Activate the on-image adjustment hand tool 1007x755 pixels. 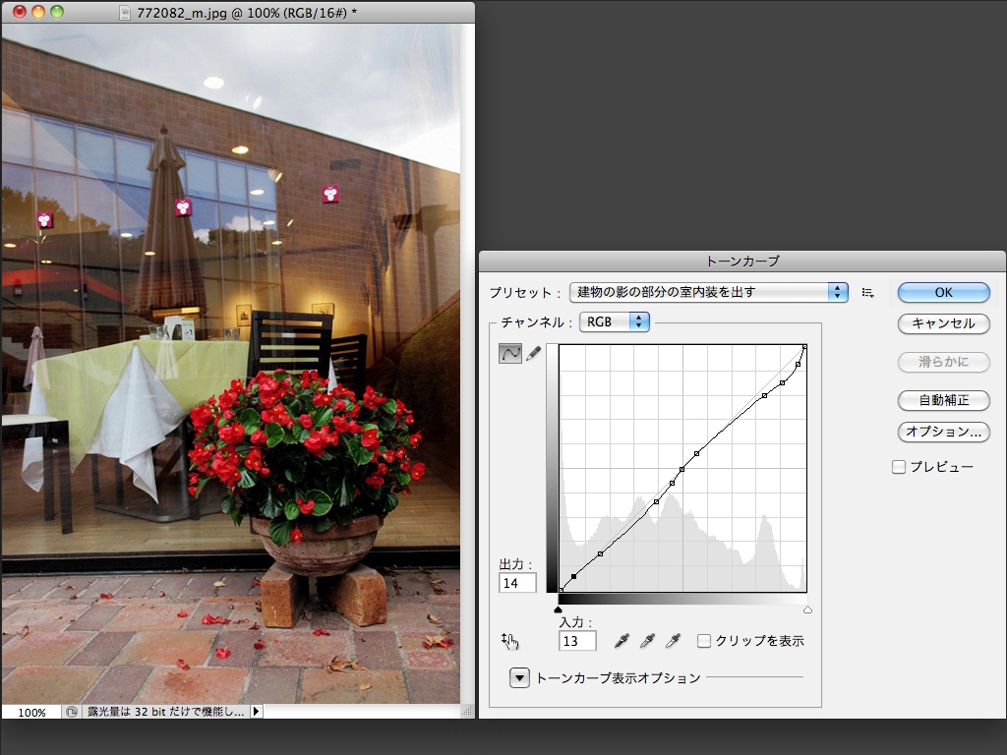coord(509,642)
